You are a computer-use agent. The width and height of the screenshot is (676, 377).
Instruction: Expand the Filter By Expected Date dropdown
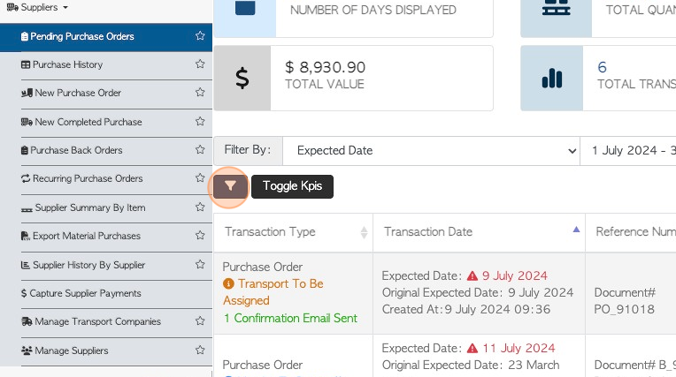pyautogui.click(x=432, y=151)
